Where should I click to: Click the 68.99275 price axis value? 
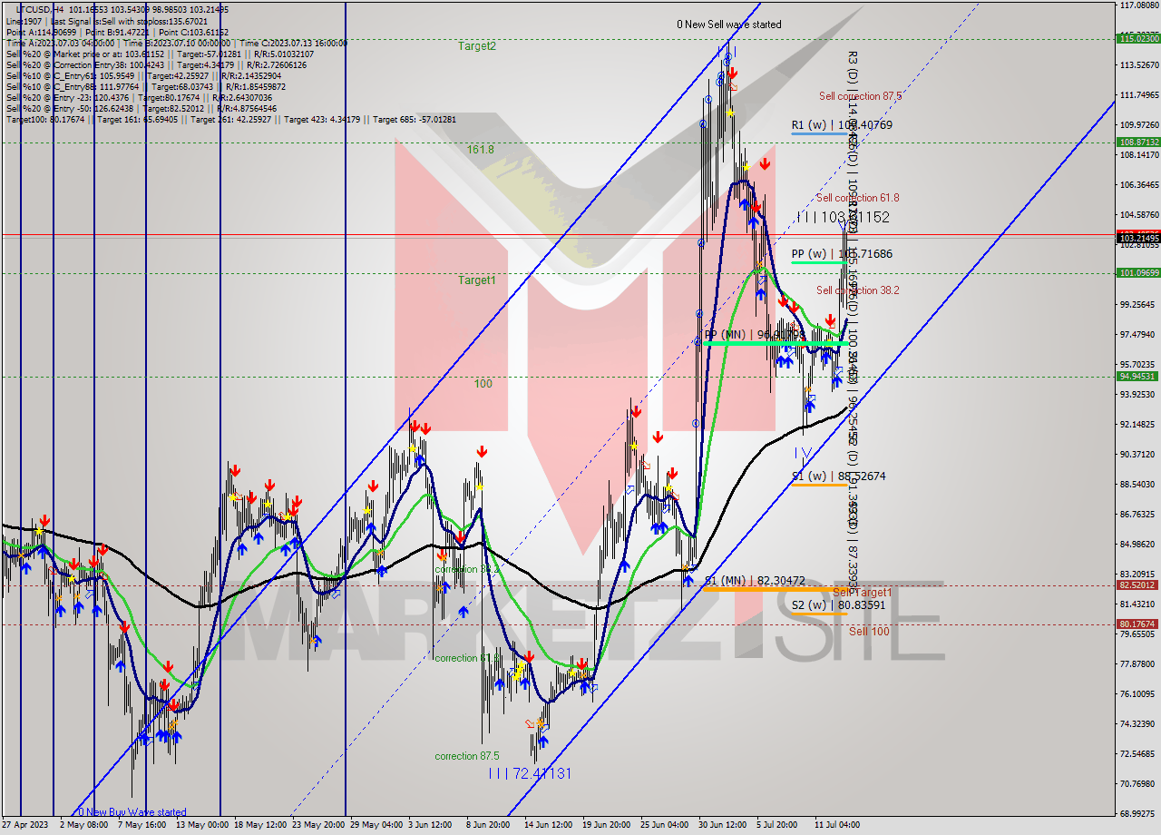[1139, 813]
